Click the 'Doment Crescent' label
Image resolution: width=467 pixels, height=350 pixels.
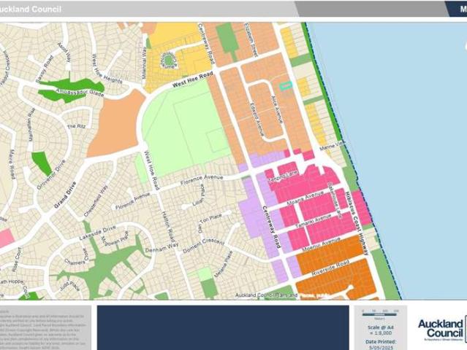click(203, 246)
